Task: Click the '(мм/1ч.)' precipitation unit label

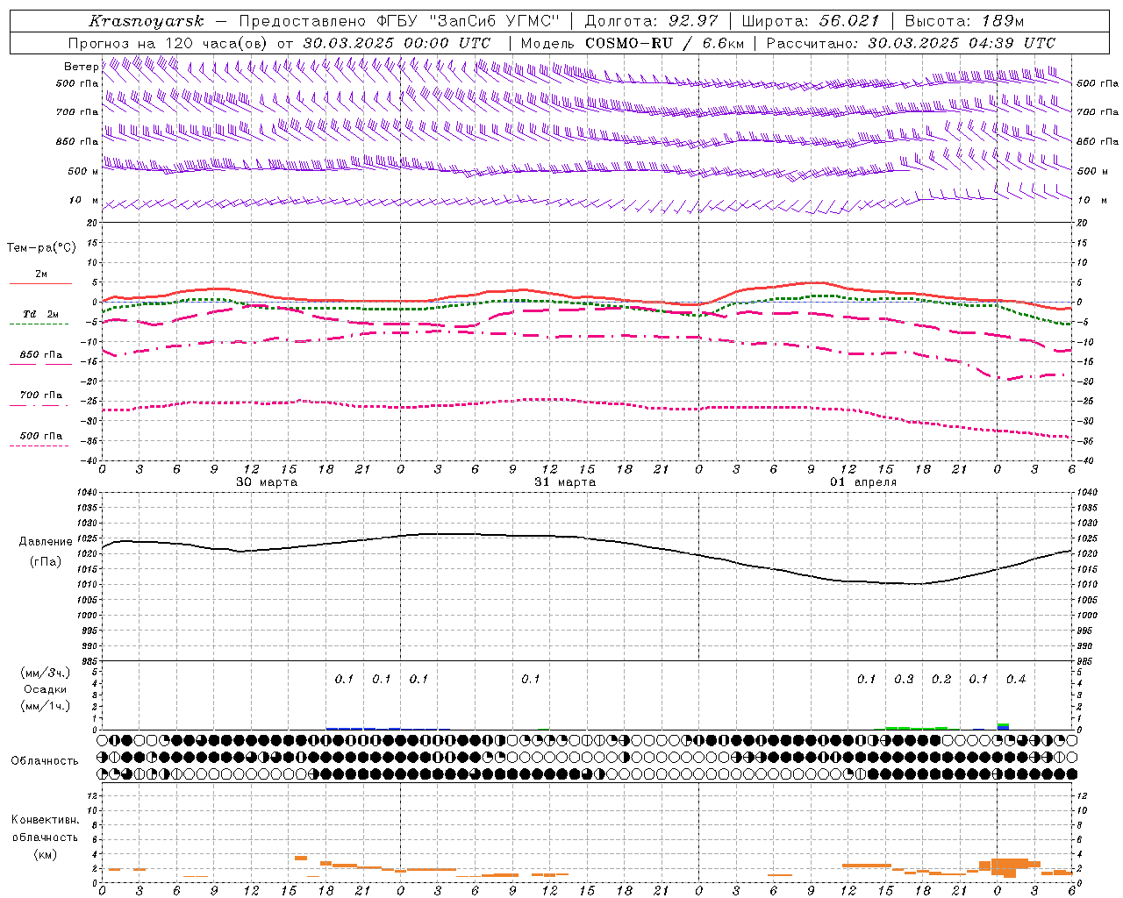Action: (x=45, y=706)
